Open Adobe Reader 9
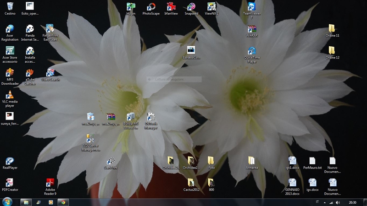Screen dimensions: 367x206 50,187
